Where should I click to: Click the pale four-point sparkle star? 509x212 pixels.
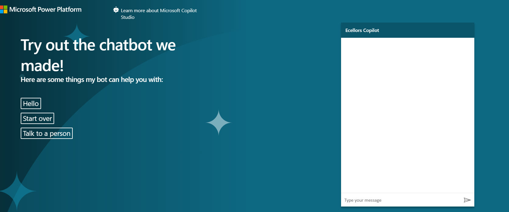218,122
